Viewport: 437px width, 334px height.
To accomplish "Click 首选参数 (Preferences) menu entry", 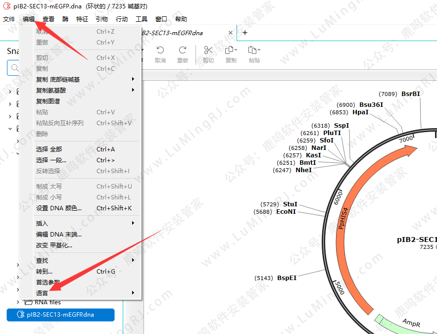I will (x=48, y=282).
